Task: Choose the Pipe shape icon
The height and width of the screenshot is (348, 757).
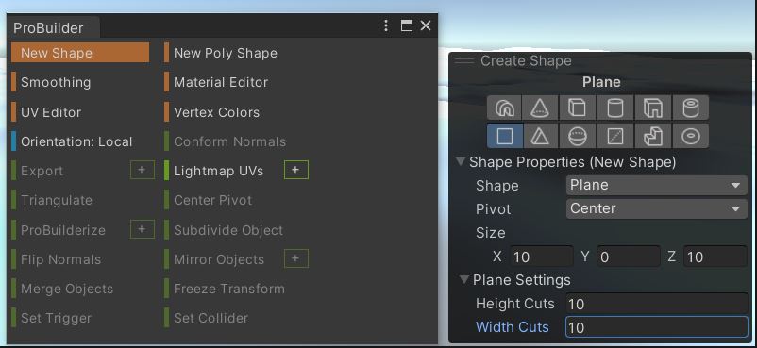Action: 691,108
